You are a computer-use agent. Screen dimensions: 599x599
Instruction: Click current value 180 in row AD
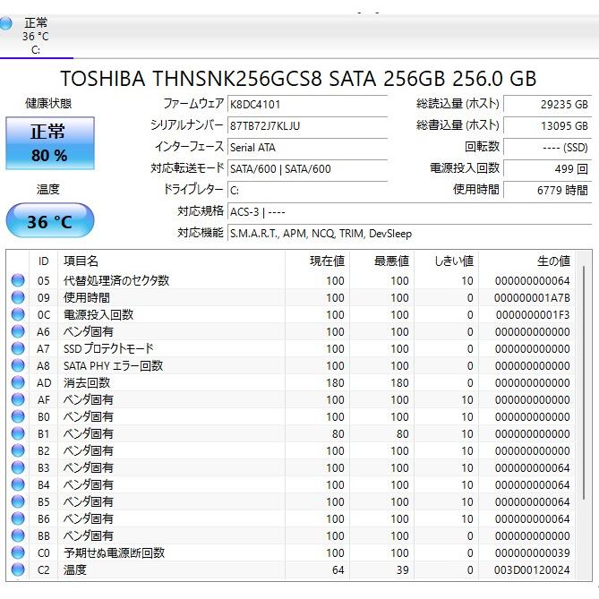pyautogui.click(x=335, y=383)
